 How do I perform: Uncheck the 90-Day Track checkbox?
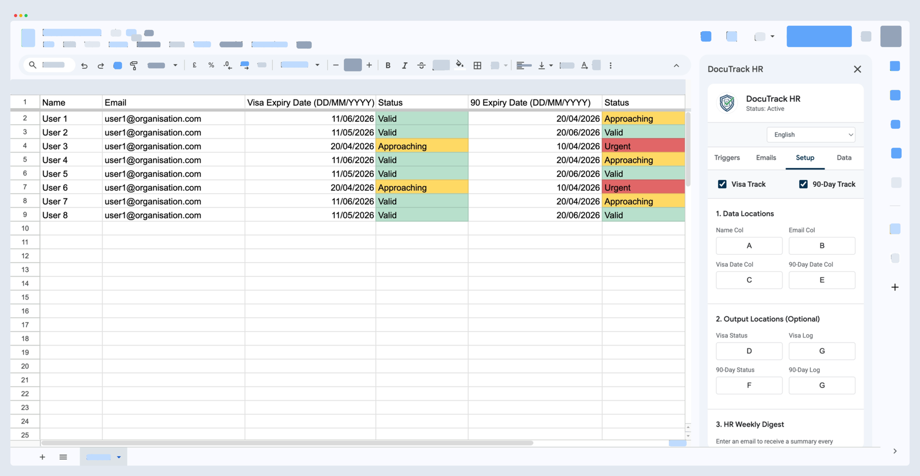[x=803, y=184]
